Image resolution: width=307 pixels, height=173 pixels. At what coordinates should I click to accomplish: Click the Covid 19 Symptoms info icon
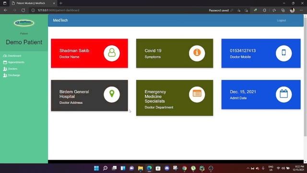tap(197, 53)
